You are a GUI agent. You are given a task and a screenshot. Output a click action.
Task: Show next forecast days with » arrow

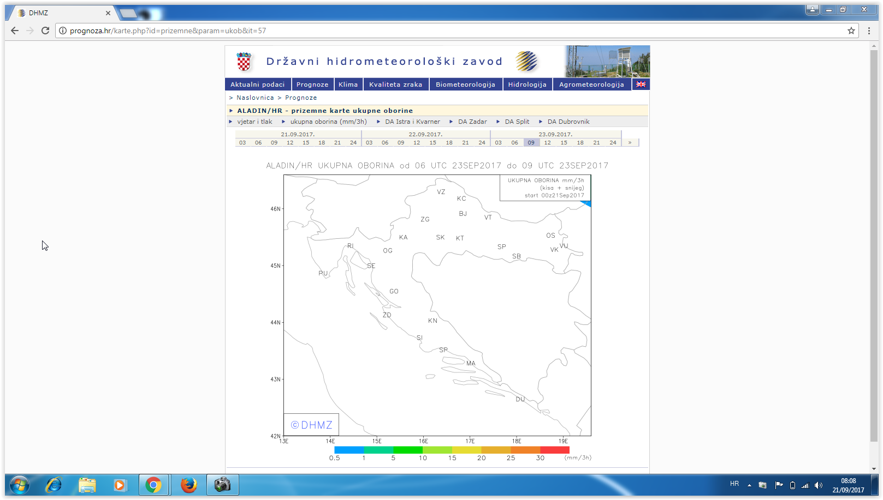630,142
